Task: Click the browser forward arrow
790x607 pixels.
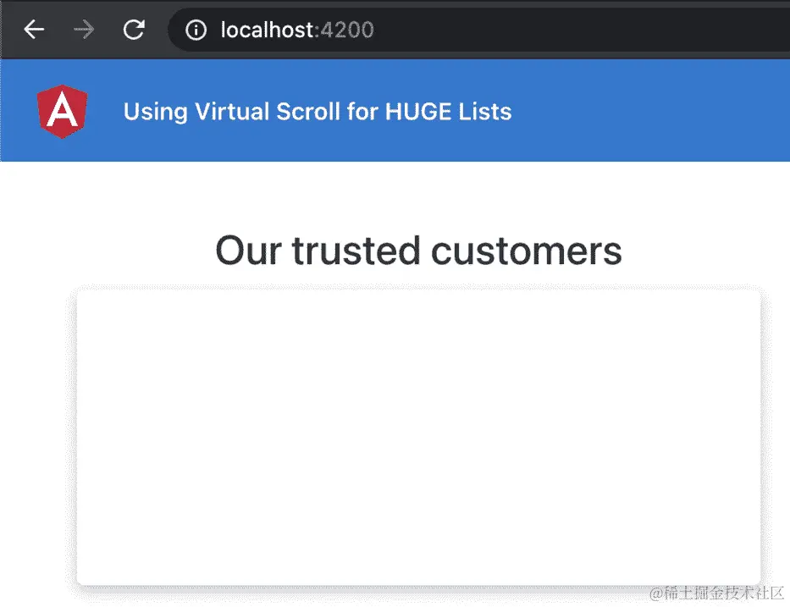Action: pos(84,30)
